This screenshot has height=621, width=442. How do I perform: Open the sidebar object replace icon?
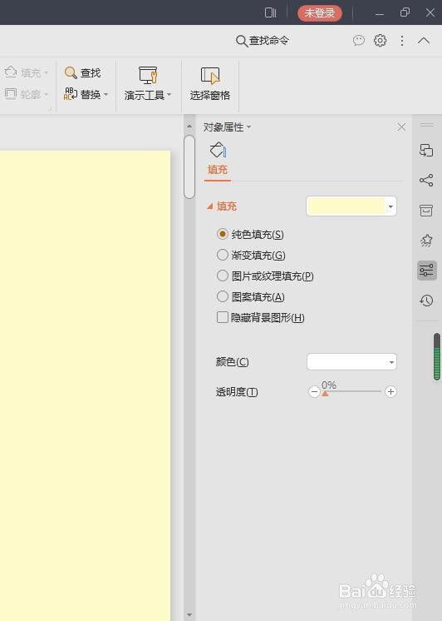(x=426, y=151)
